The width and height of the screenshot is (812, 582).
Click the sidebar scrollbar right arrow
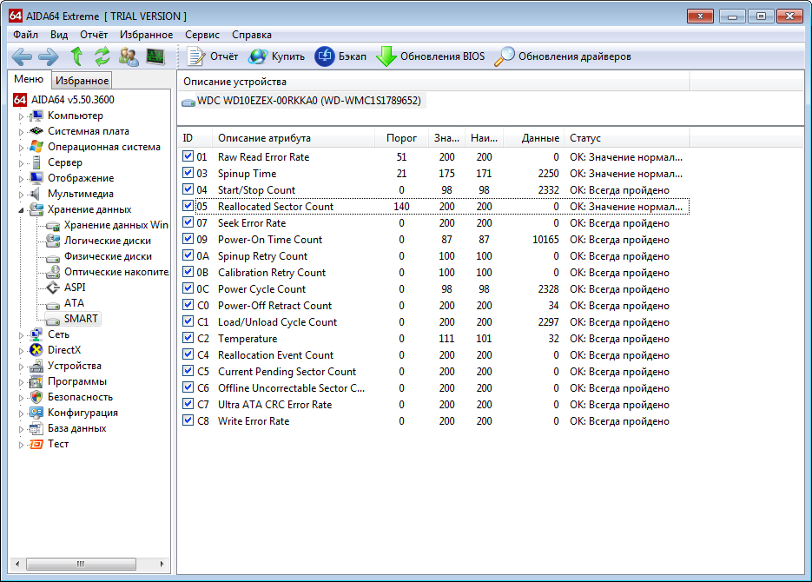162,564
